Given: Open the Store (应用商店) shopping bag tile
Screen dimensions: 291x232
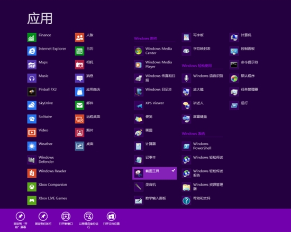Looking at the screenshot, I should coord(88,92).
